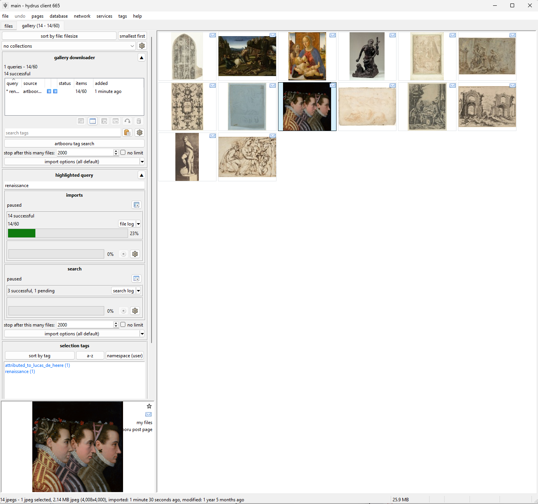Click the search pause/play icon in highlighted query
The width and height of the screenshot is (538, 504).
tap(137, 279)
